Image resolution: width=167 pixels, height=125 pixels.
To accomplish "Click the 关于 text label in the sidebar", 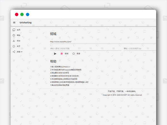I will [18, 46].
